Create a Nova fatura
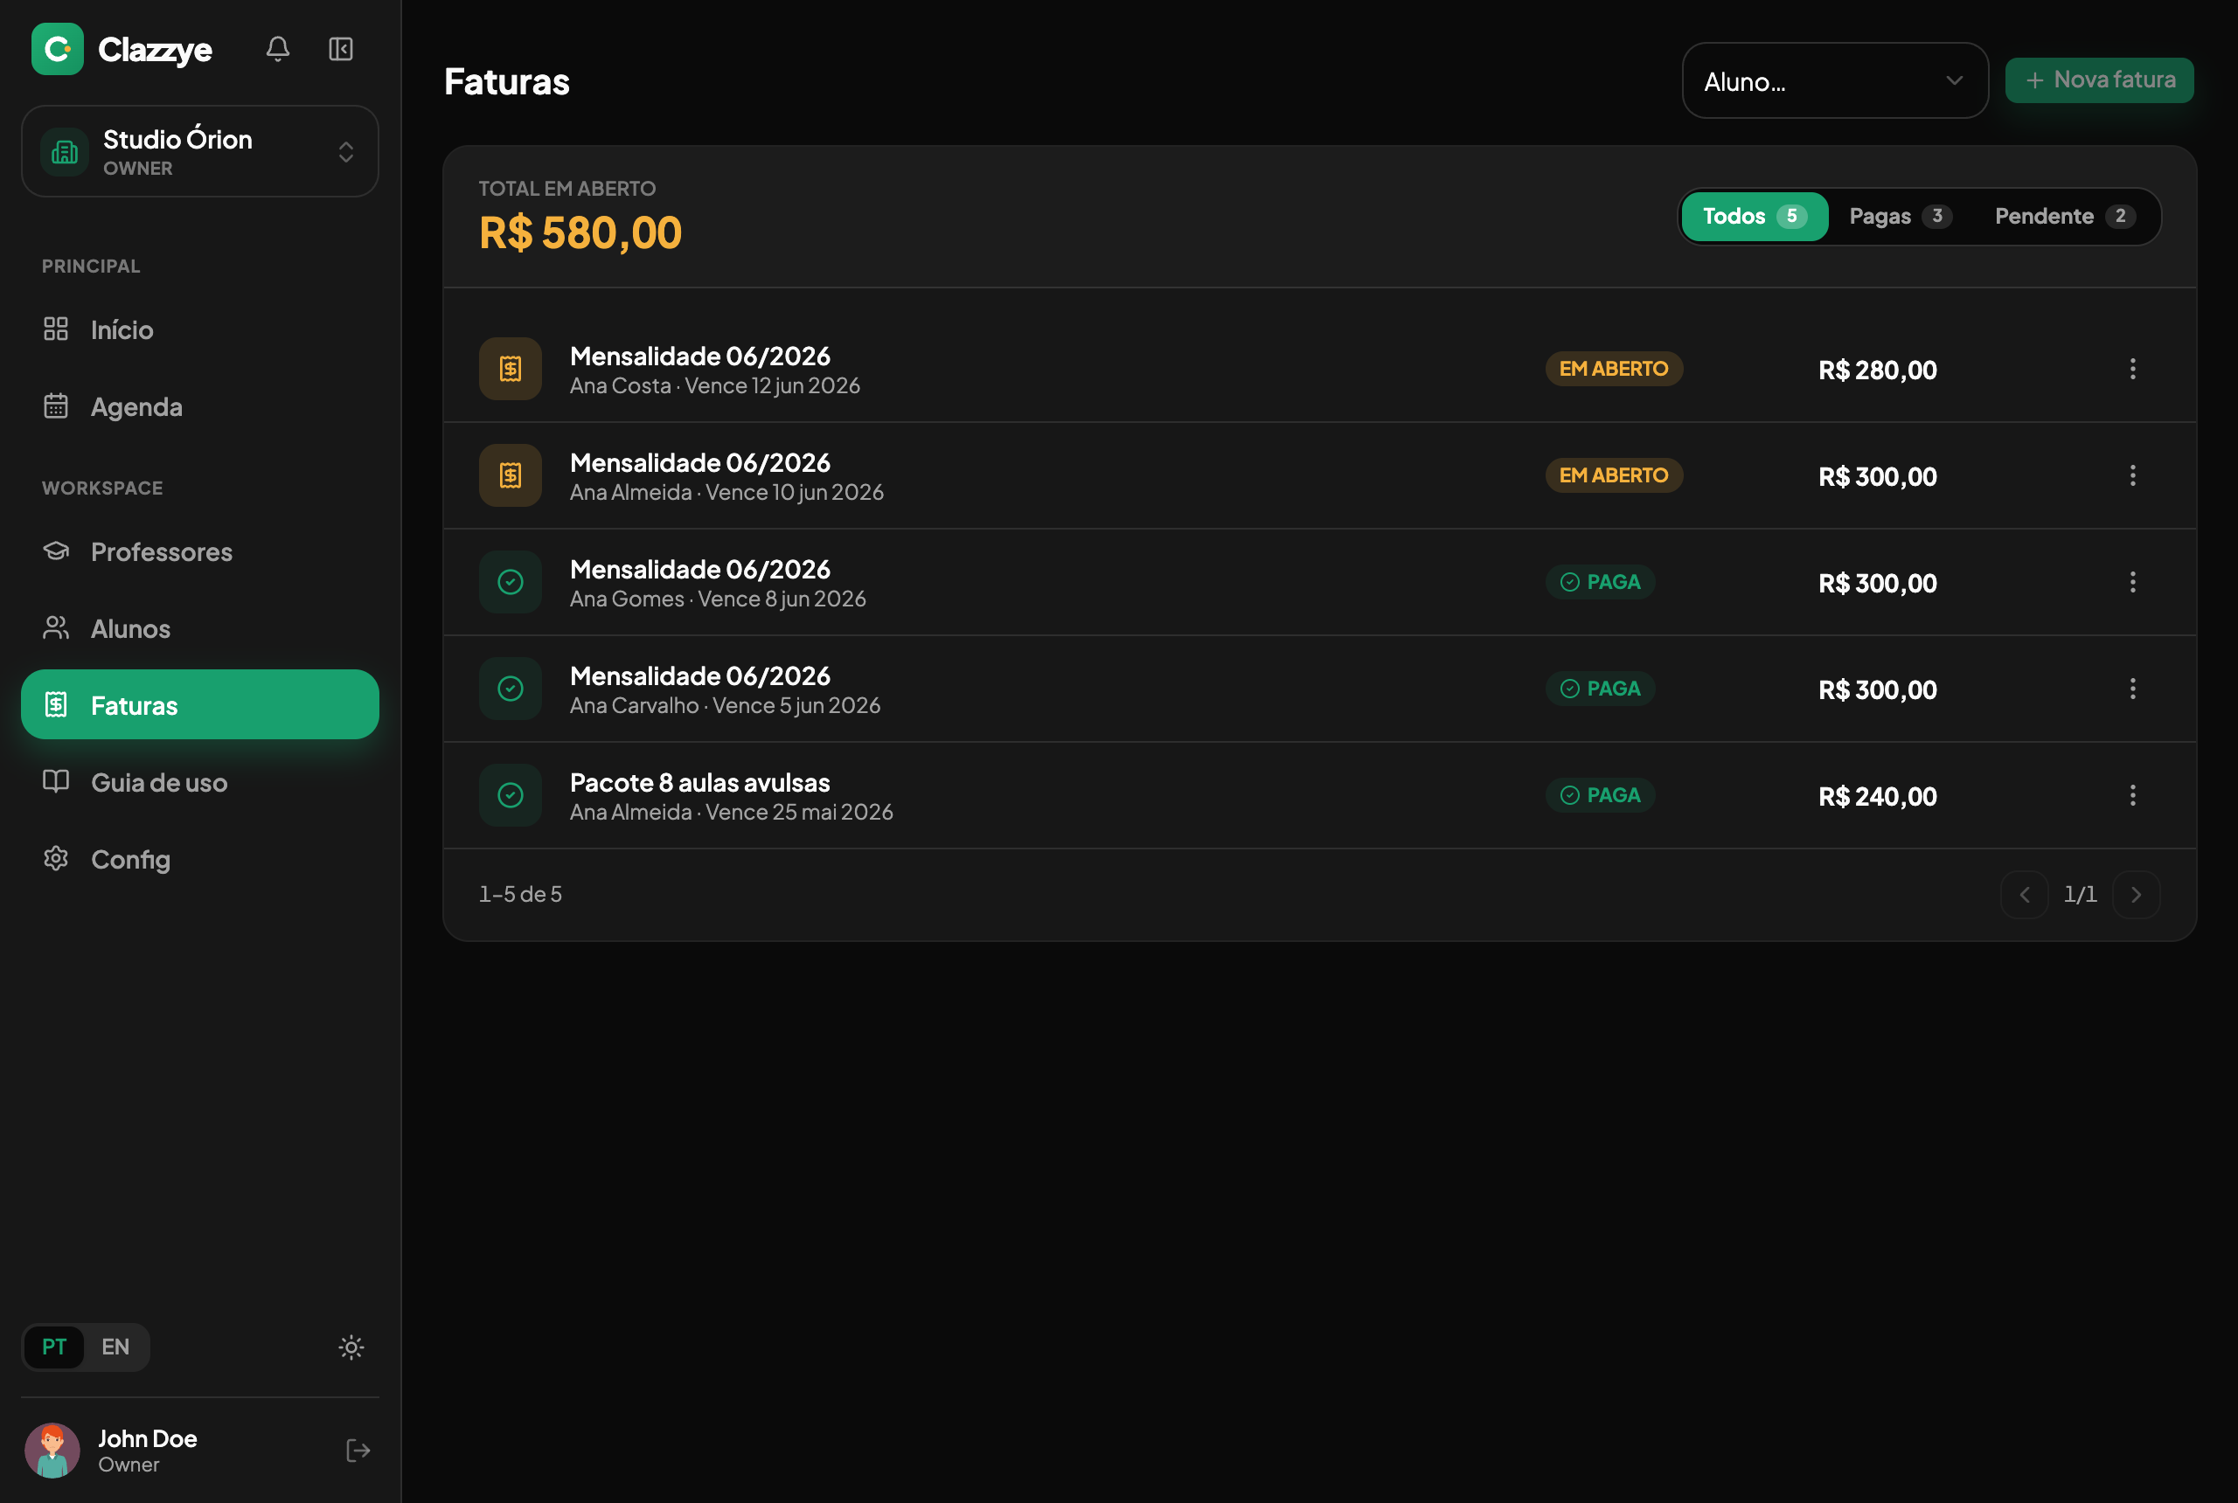2238x1503 pixels. (2099, 80)
